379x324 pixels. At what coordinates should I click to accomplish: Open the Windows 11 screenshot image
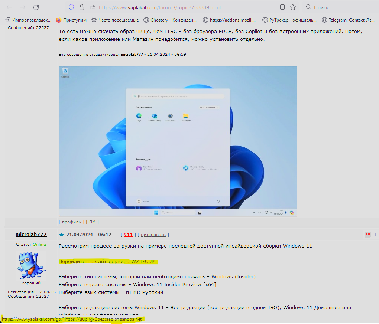[x=178, y=141]
